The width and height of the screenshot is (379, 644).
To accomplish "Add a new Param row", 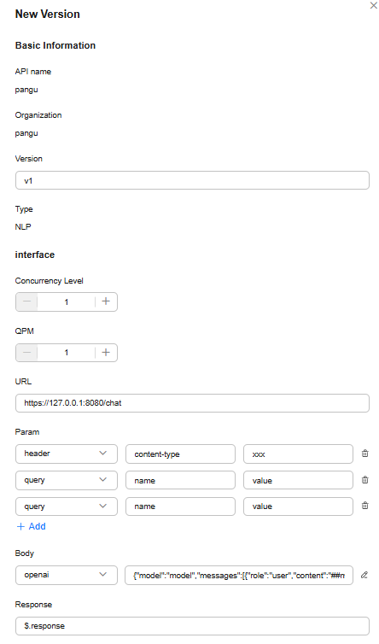I will pyautogui.click(x=32, y=526).
